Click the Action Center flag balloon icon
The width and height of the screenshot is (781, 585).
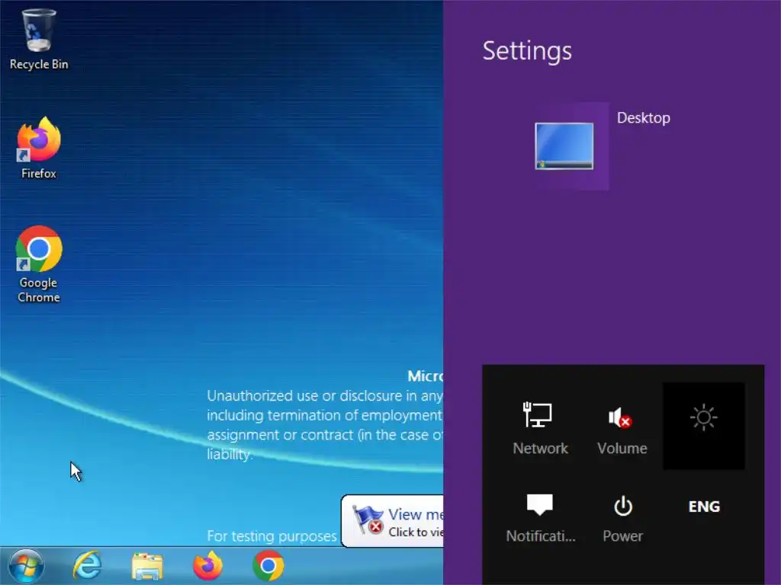click(368, 519)
